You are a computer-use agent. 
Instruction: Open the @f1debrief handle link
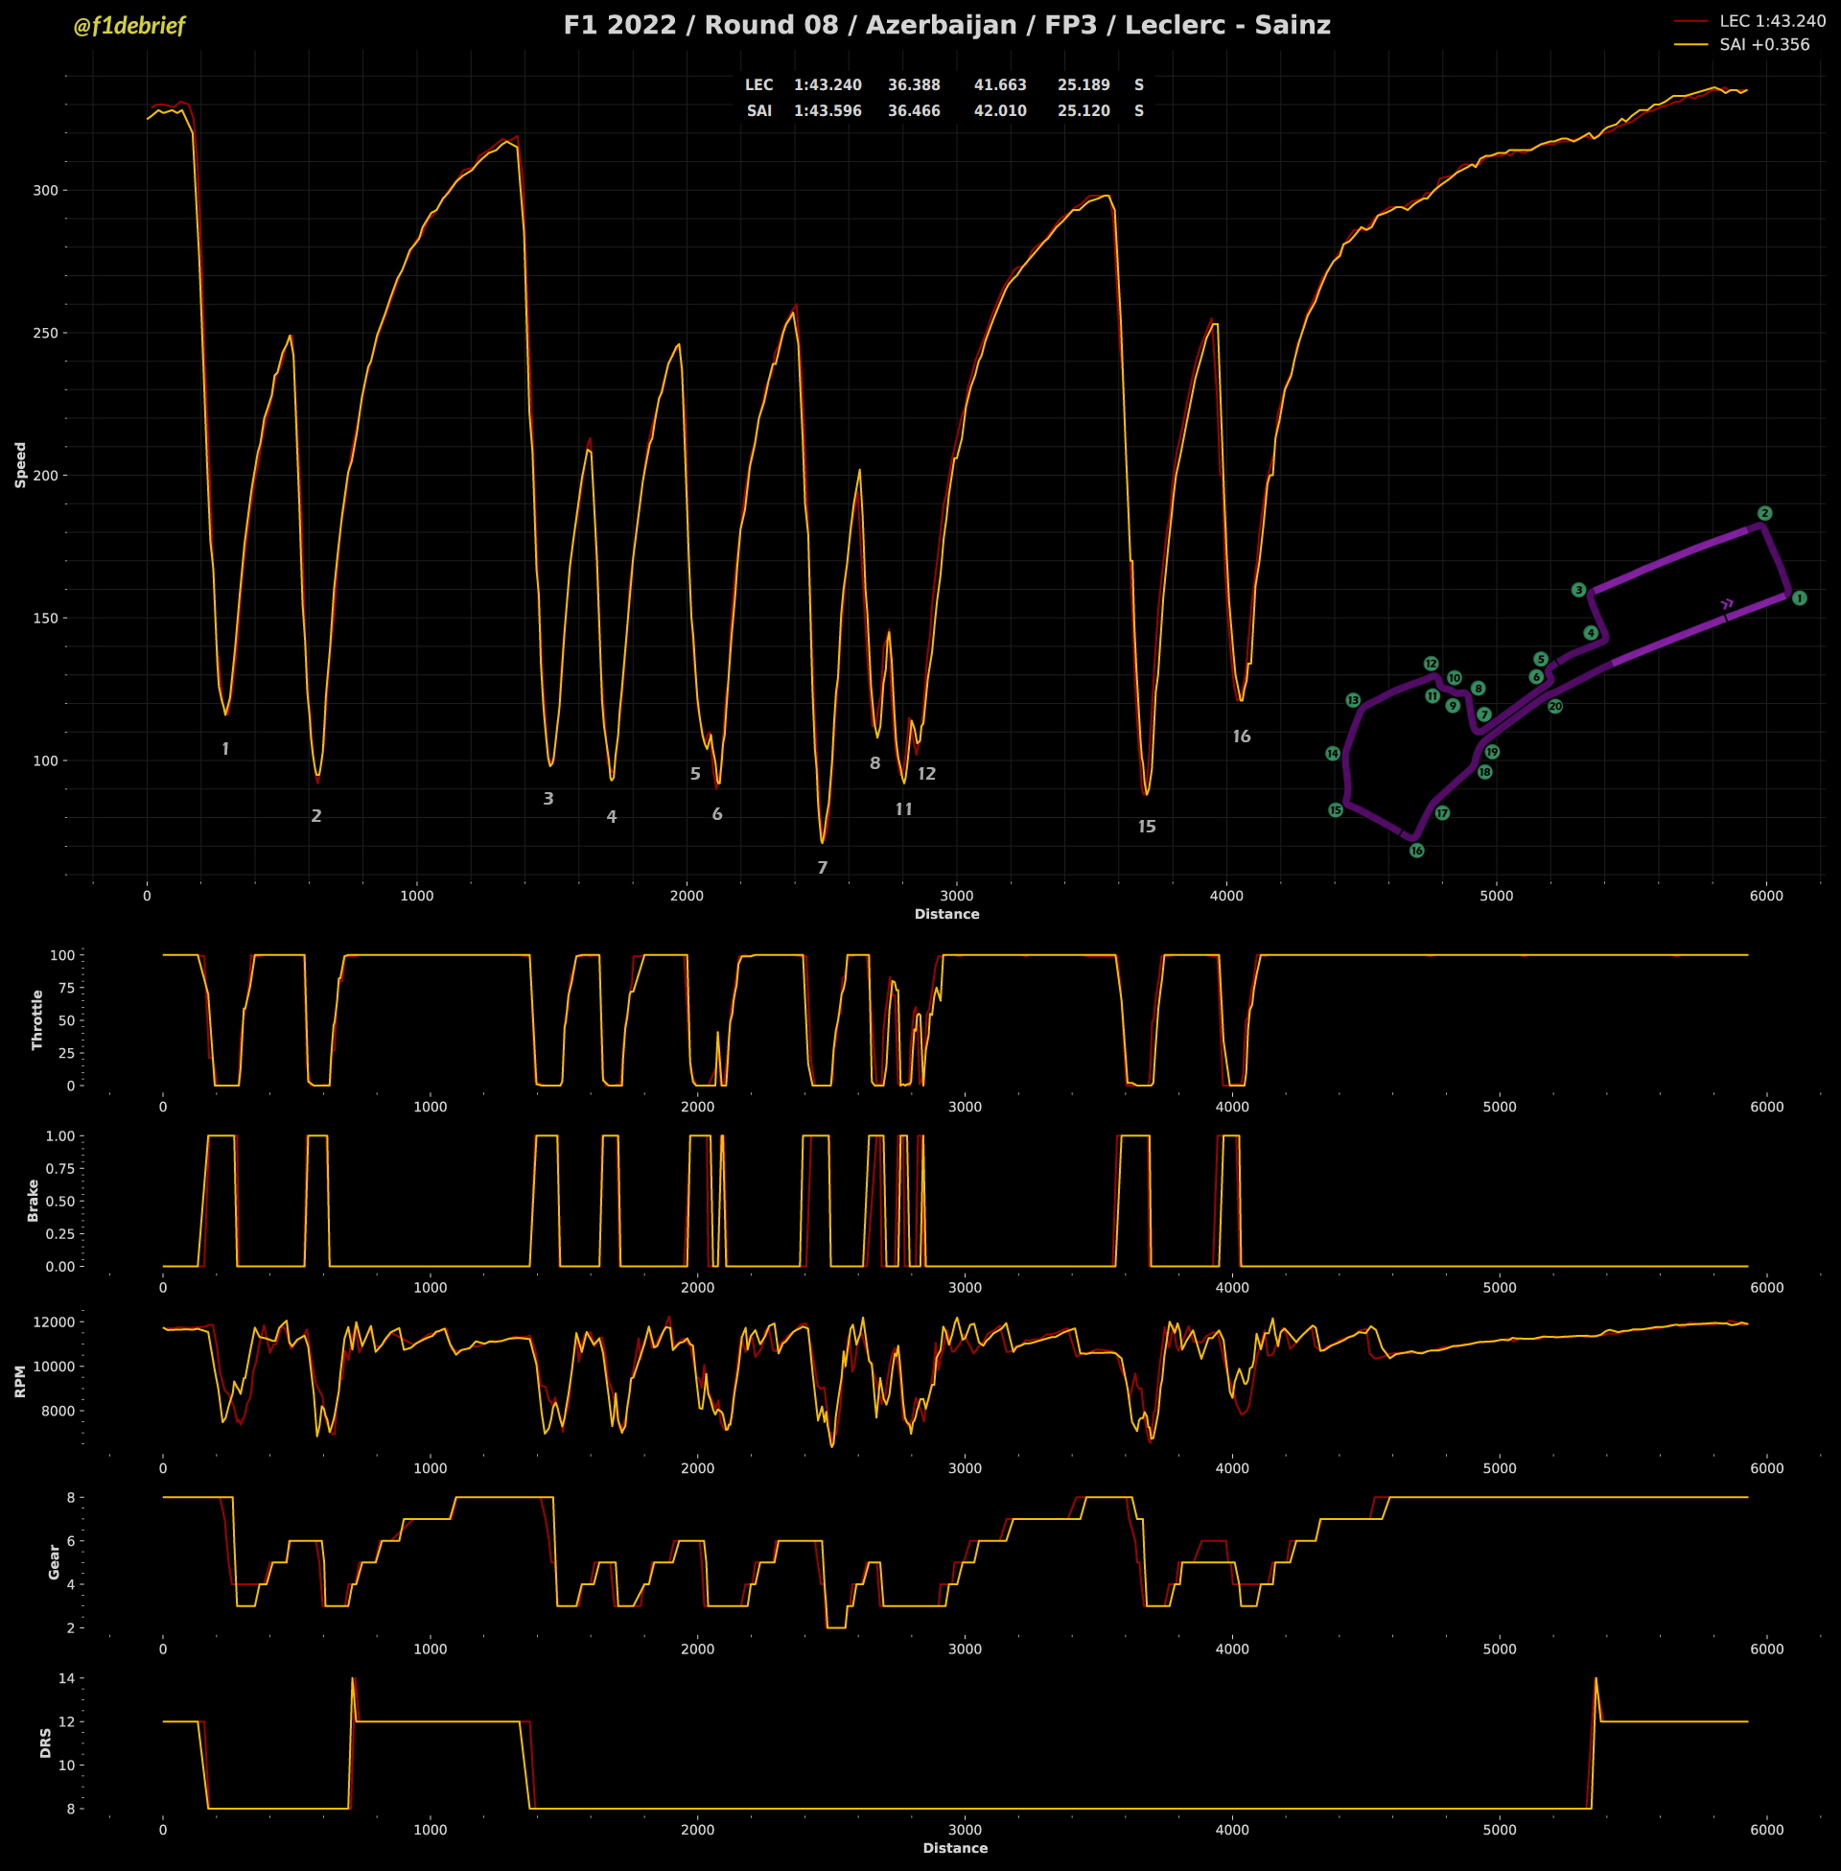click(x=128, y=26)
